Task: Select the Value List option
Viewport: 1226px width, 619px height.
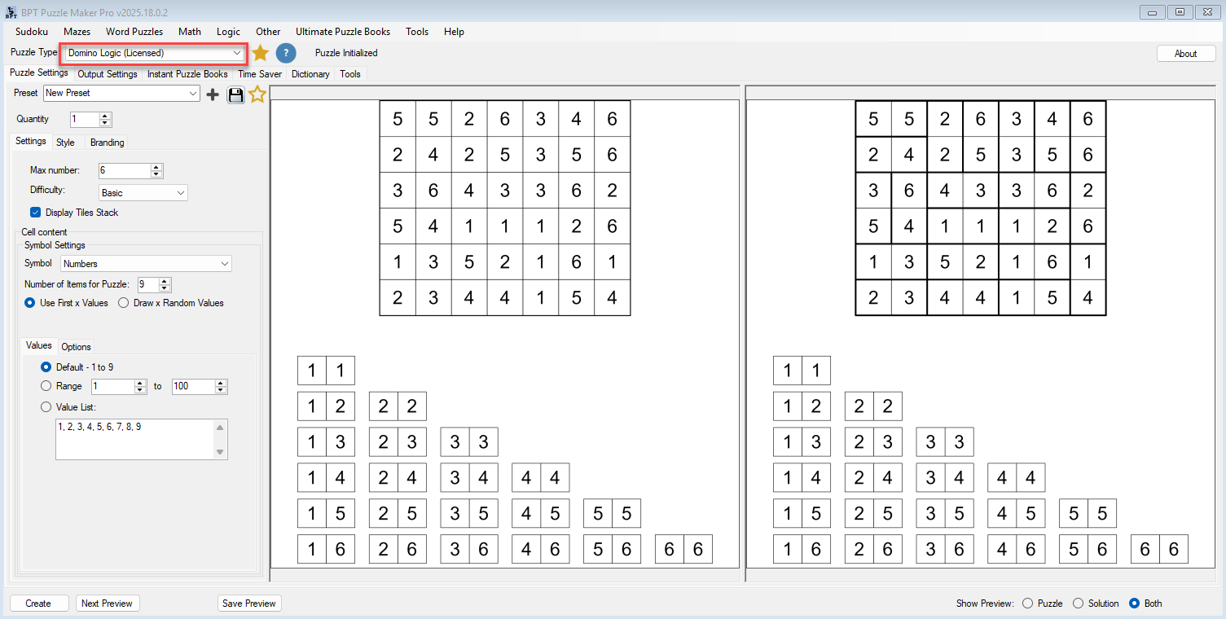Action: (x=46, y=406)
